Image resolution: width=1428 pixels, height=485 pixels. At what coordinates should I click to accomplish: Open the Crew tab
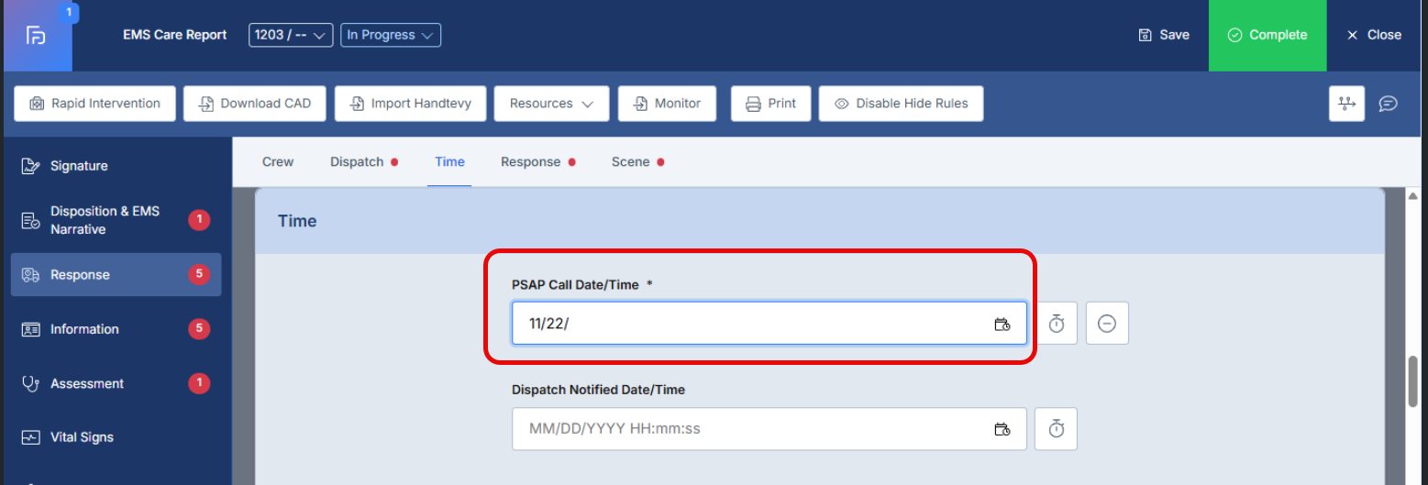pyautogui.click(x=278, y=162)
